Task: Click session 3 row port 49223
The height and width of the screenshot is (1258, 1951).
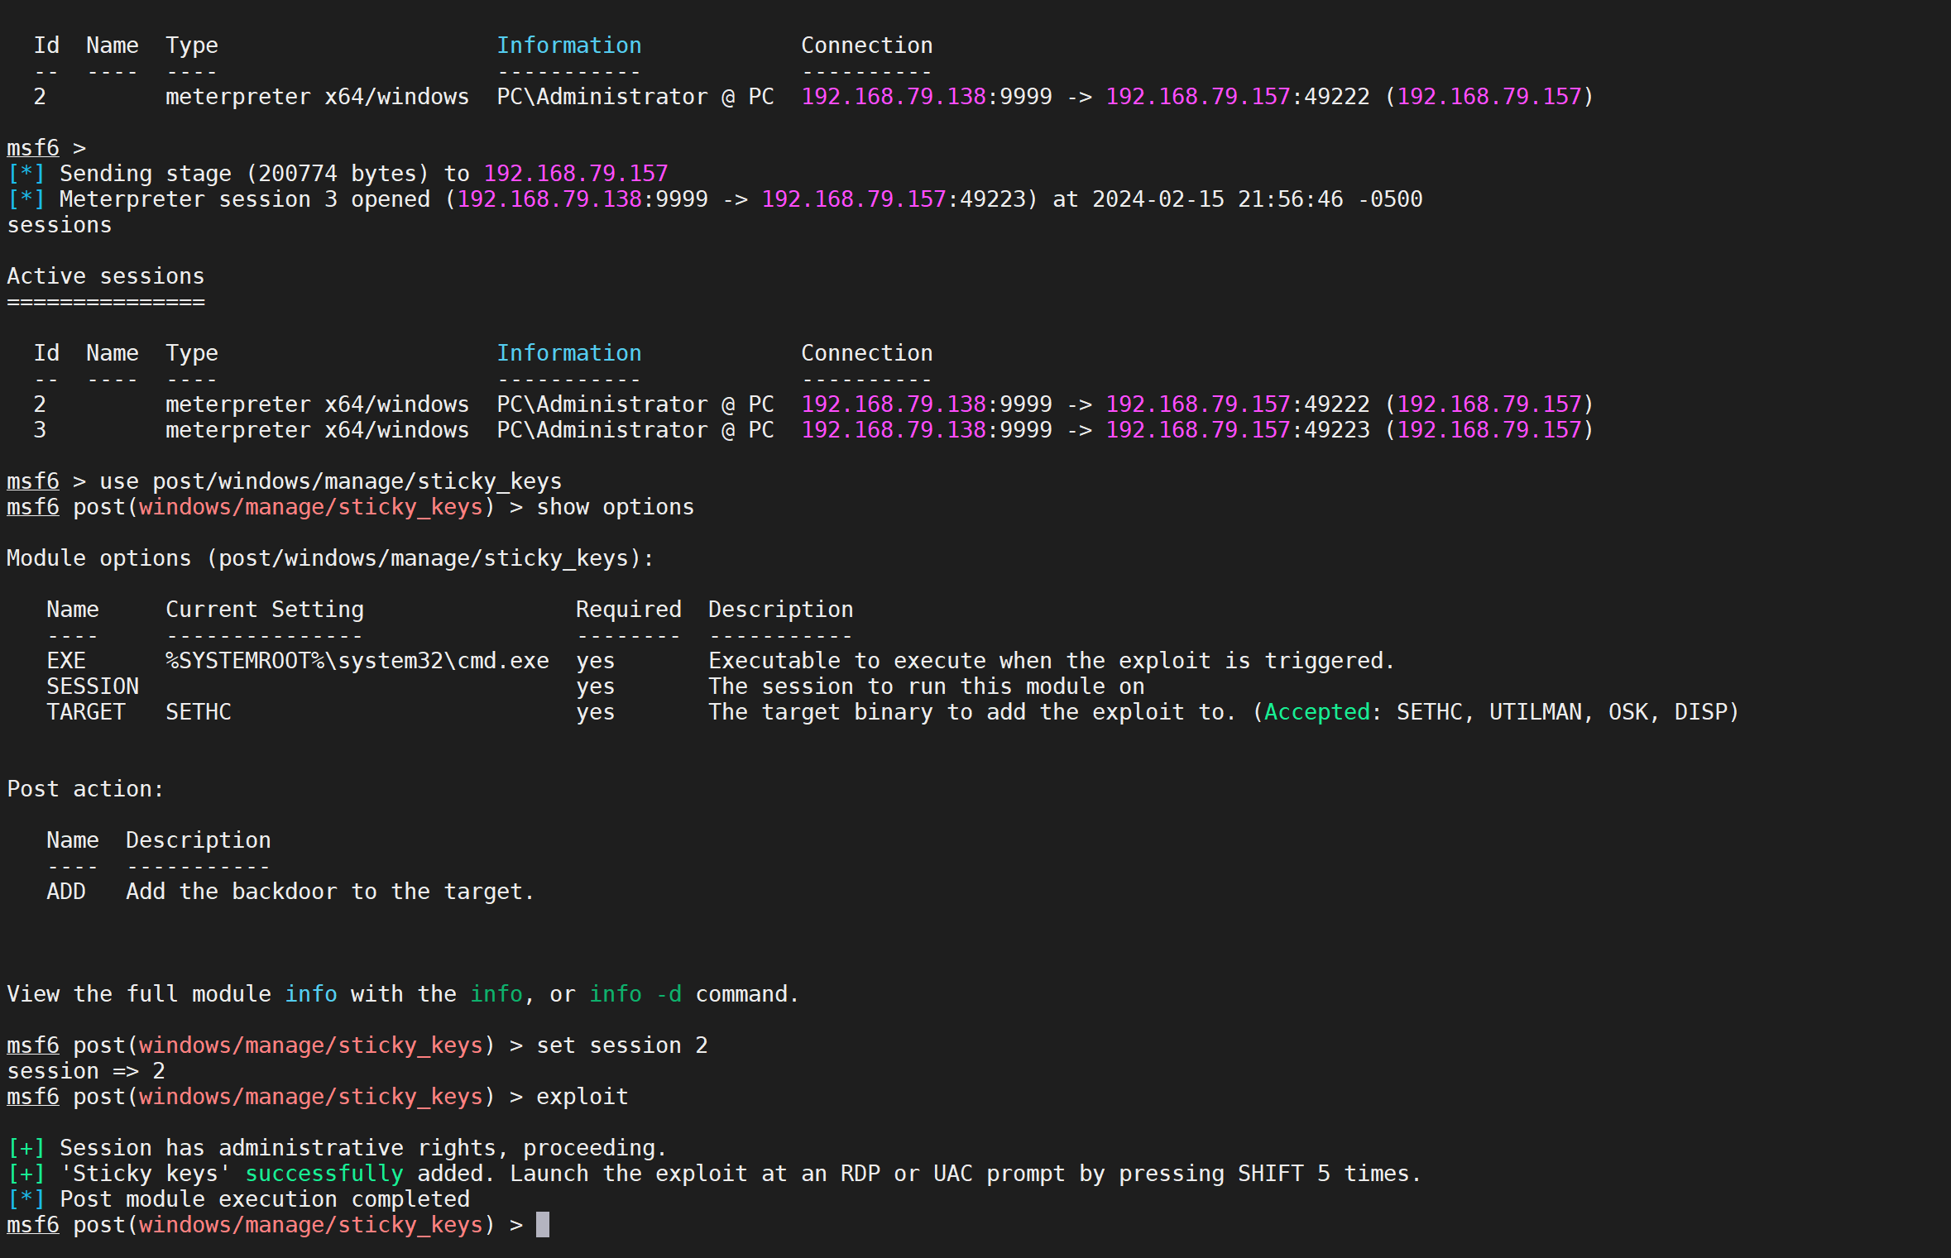Action: [x=1336, y=430]
